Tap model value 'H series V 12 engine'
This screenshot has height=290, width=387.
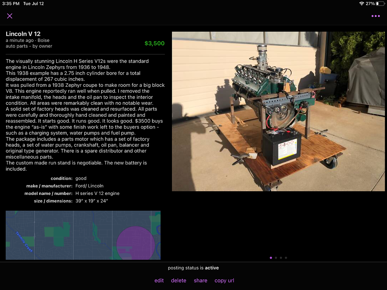click(x=98, y=193)
